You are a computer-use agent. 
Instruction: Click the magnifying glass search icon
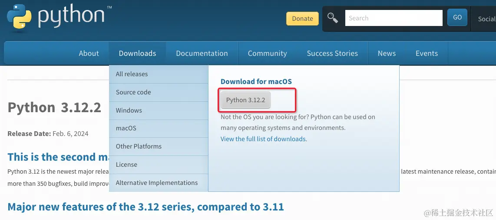(x=332, y=18)
